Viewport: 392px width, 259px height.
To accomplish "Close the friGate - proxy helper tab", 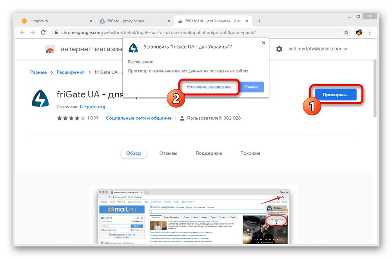I will click(x=169, y=21).
